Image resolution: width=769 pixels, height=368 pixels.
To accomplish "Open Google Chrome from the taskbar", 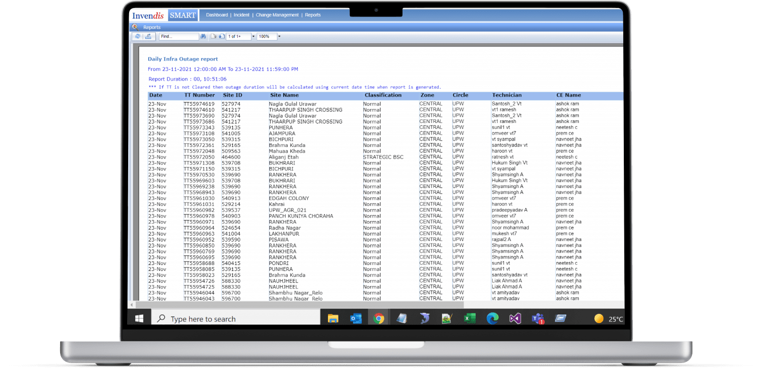I will pos(378,318).
